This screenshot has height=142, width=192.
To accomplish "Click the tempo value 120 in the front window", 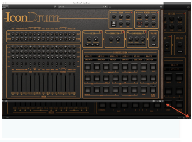I will (x=6, y=101).
